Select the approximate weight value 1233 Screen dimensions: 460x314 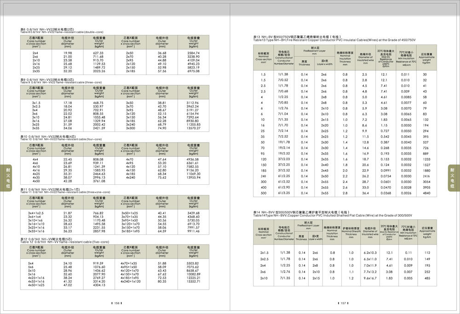click(x=426, y=159)
